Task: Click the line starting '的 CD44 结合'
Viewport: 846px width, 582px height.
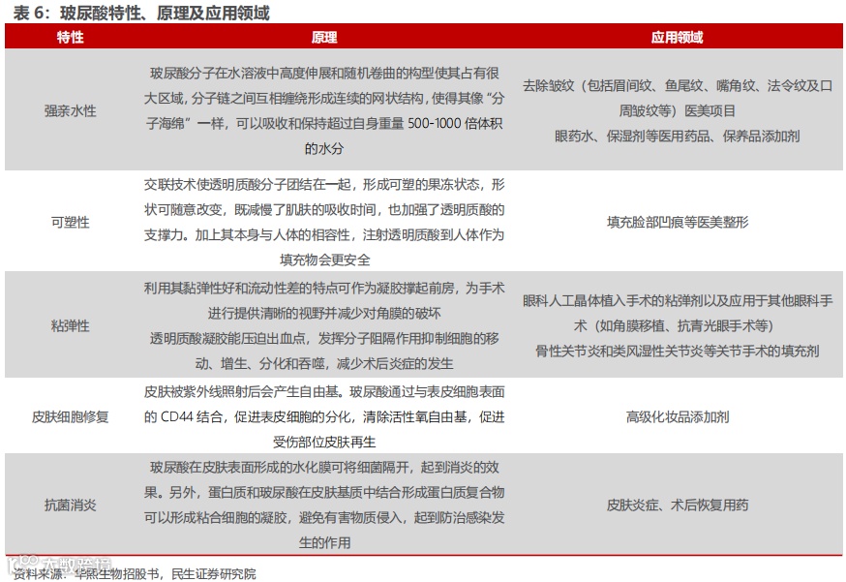Action: (x=324, y=416)
